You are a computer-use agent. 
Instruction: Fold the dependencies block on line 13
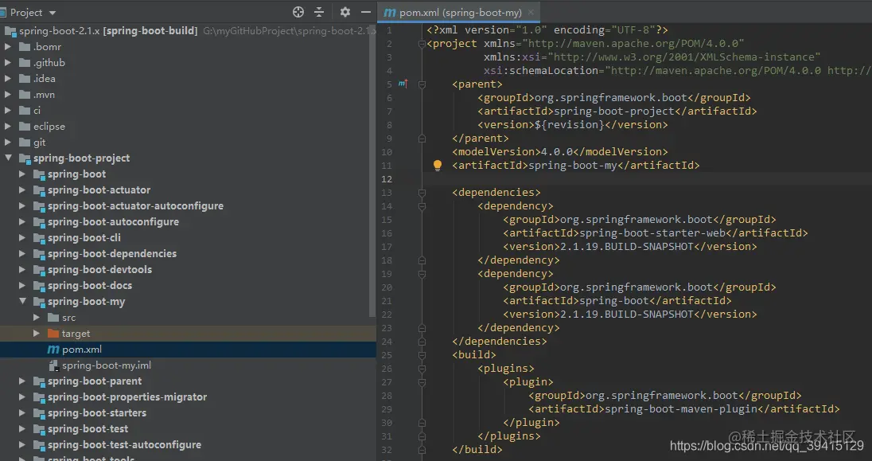[422, 193]
